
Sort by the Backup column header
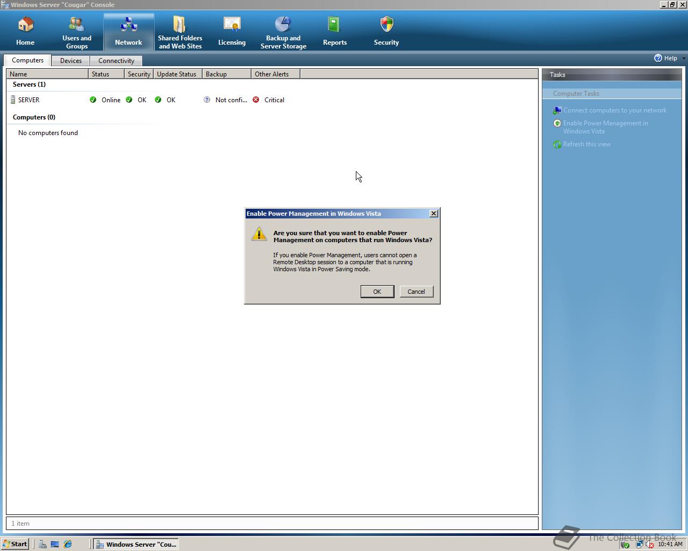click(226, 74)
